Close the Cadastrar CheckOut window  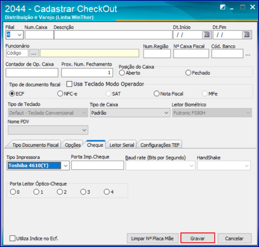[252, 7]
